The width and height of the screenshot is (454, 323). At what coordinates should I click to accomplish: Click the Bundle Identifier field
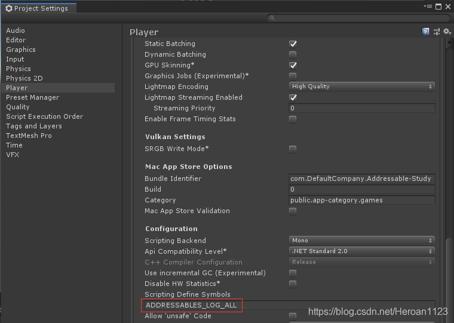(361, 179)
